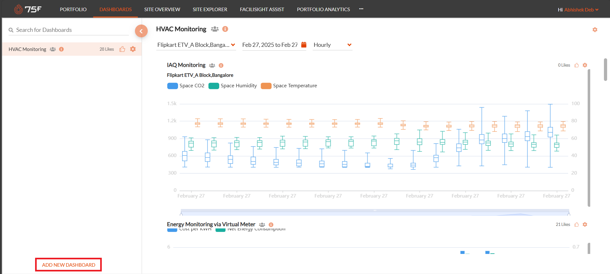Open Energy Monitoring widget settings gear

pyautogui.click(x=585, y=224)
